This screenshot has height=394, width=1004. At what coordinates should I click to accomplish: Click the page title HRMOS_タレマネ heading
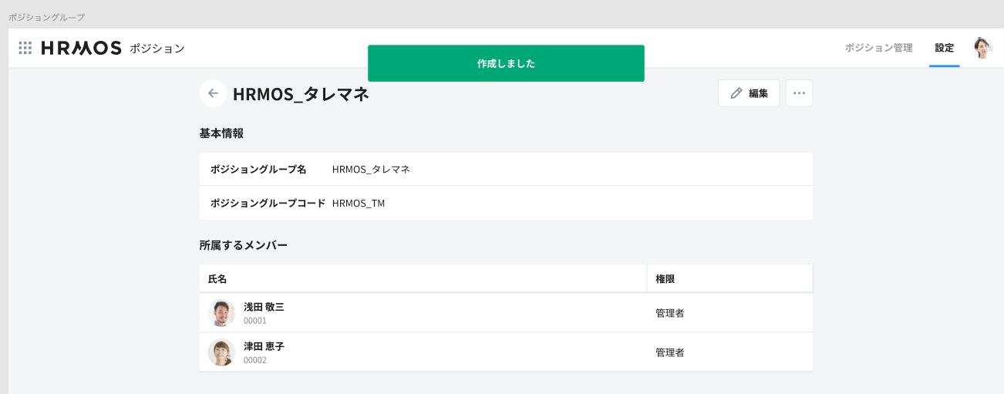(301, 94)
